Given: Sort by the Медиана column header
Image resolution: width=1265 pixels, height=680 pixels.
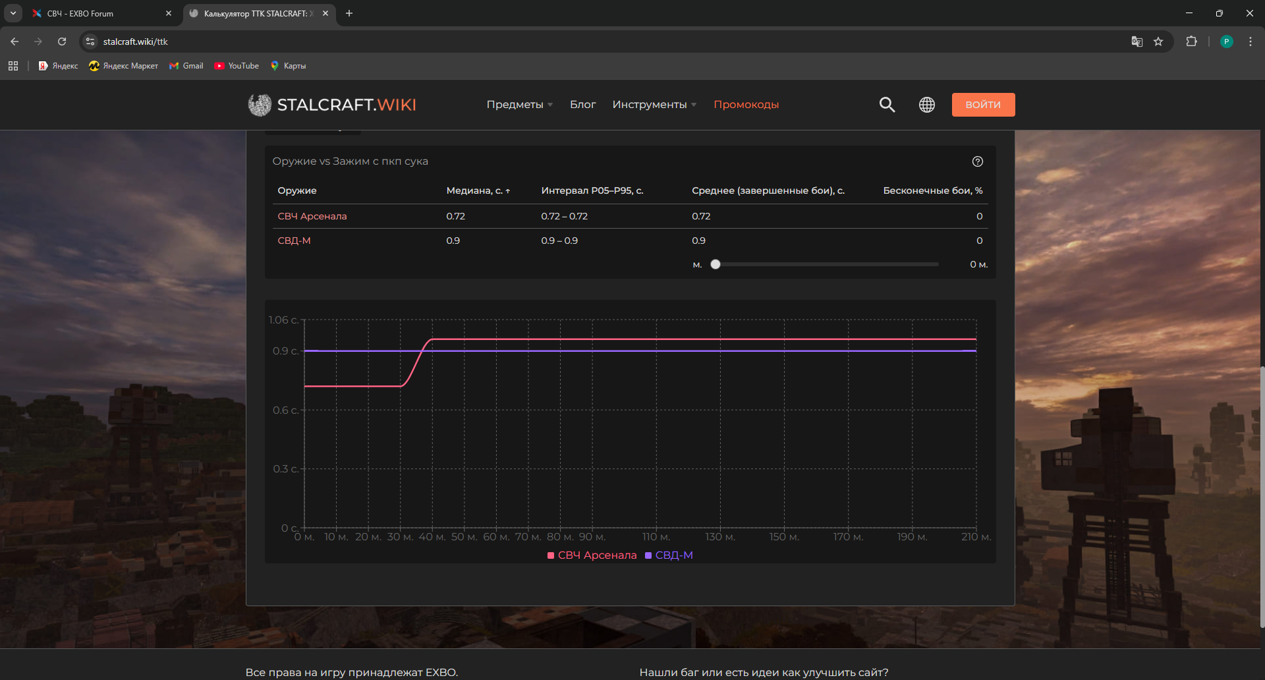Looking at the screenshot, I should click(478, 190).
